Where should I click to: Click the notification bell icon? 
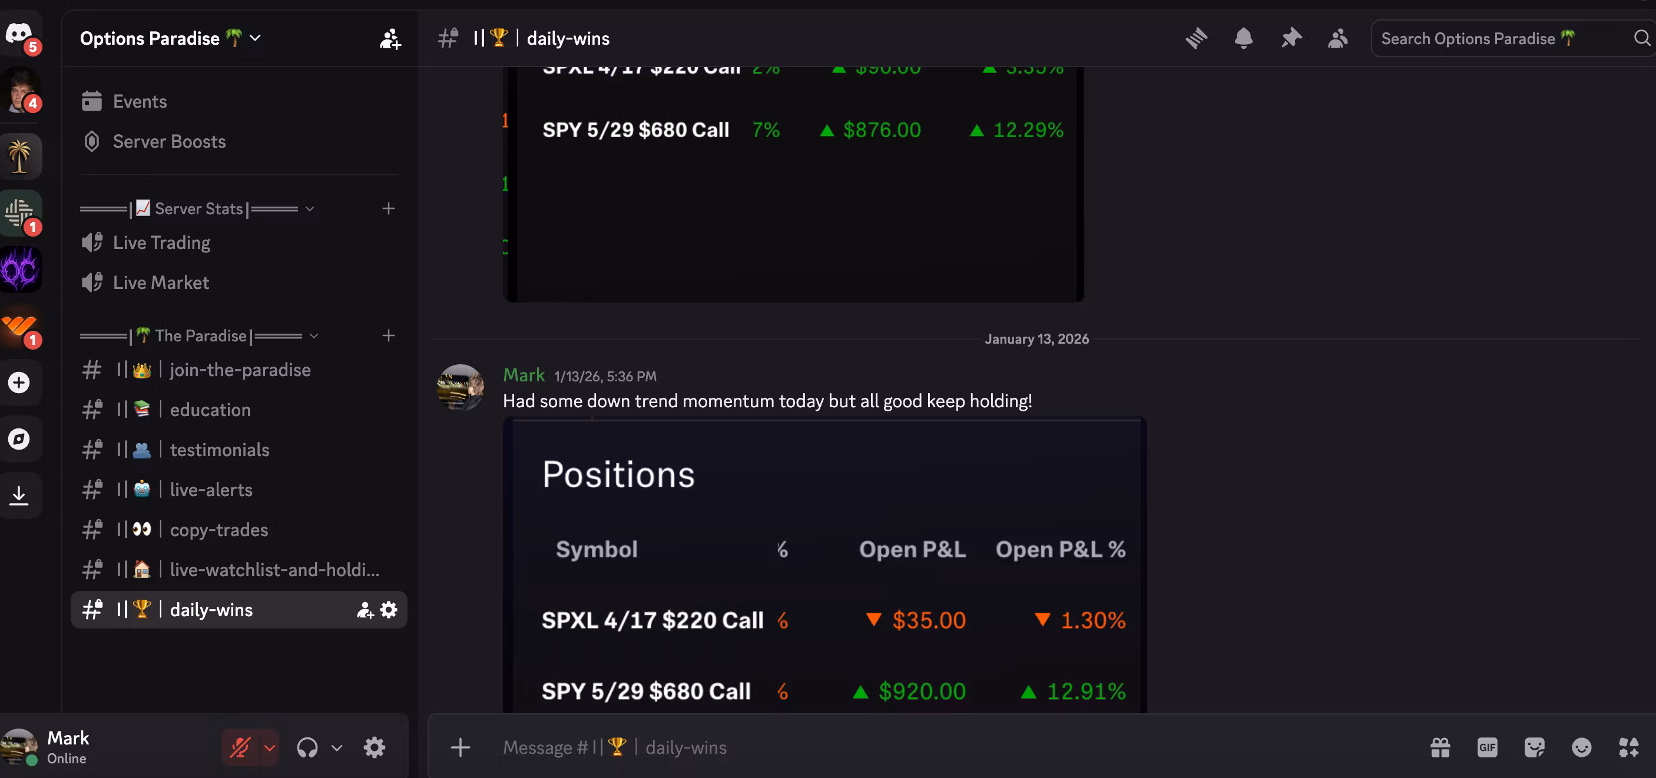point(1243,38)
